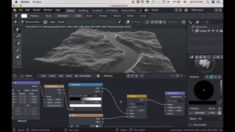This screenshot has height=132, width=235.
Task: Toggle radius pressure sensitivity in brush panel
Action: click(x=220, y=109)
